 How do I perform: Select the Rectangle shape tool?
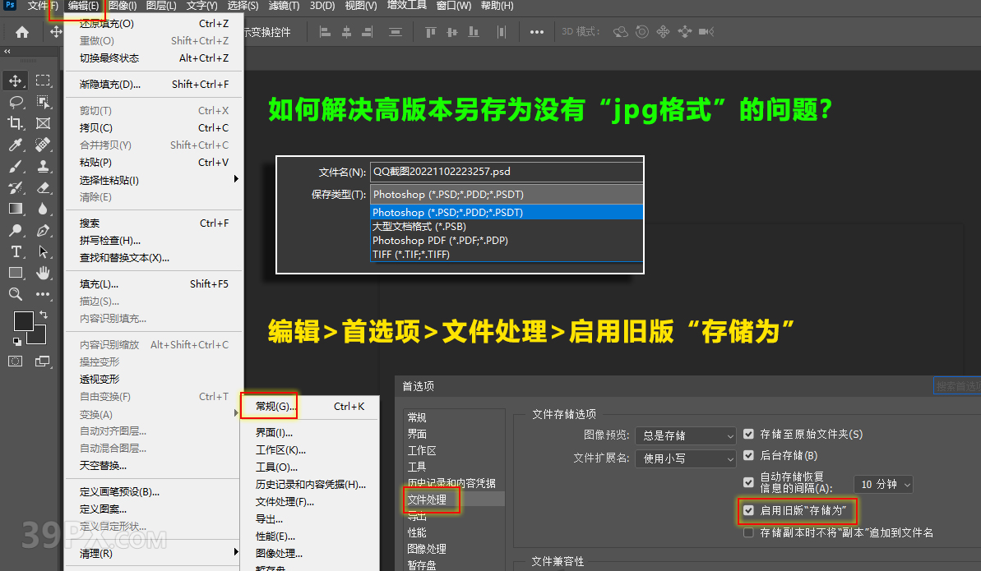(x=16, y=273)
